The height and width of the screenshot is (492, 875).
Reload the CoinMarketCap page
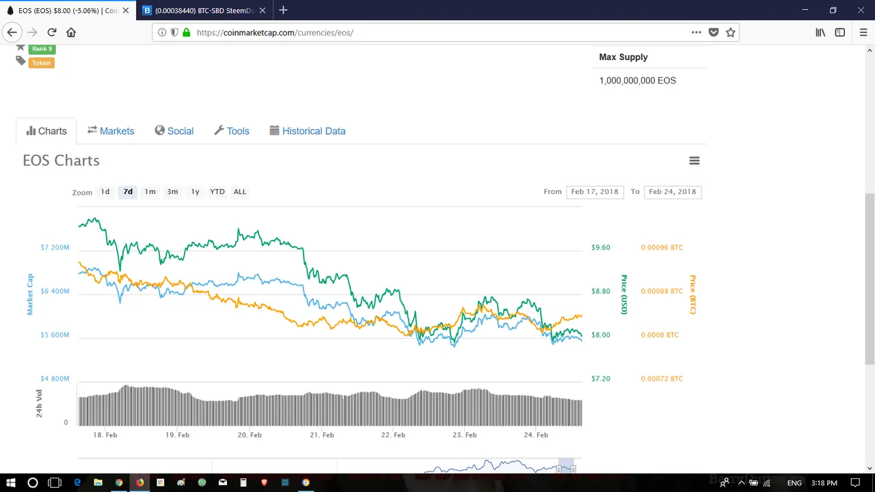[x=52, y=32]
